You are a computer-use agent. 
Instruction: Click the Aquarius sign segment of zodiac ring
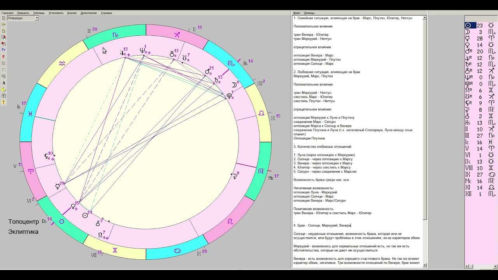click(62, 63)
